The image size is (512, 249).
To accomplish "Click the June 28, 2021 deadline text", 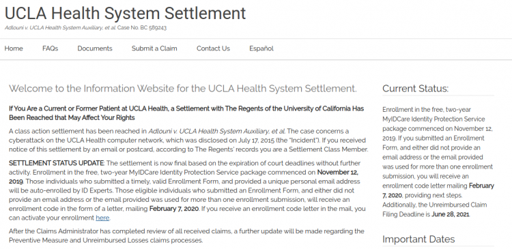I will pyautogui.click(x=451, y=214).
